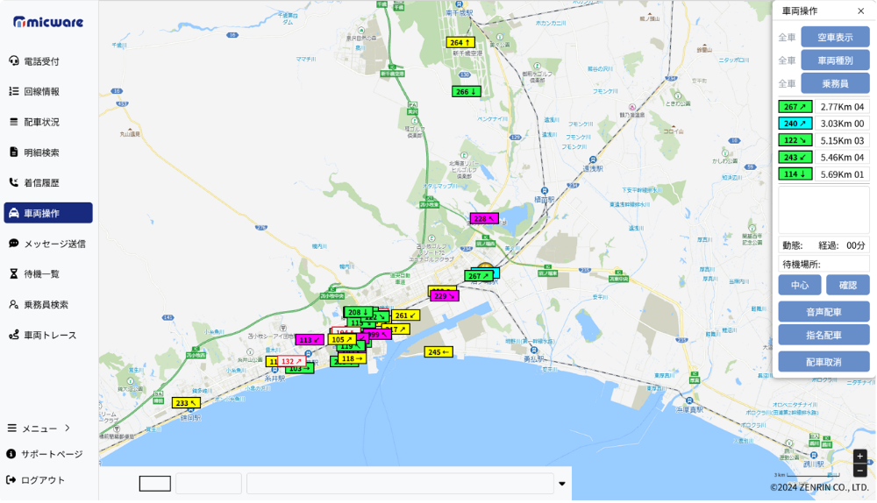Click the メッセージ送信 speech bubble icon
The width and height of the screenshot is (877, 503).
point(13,244)
